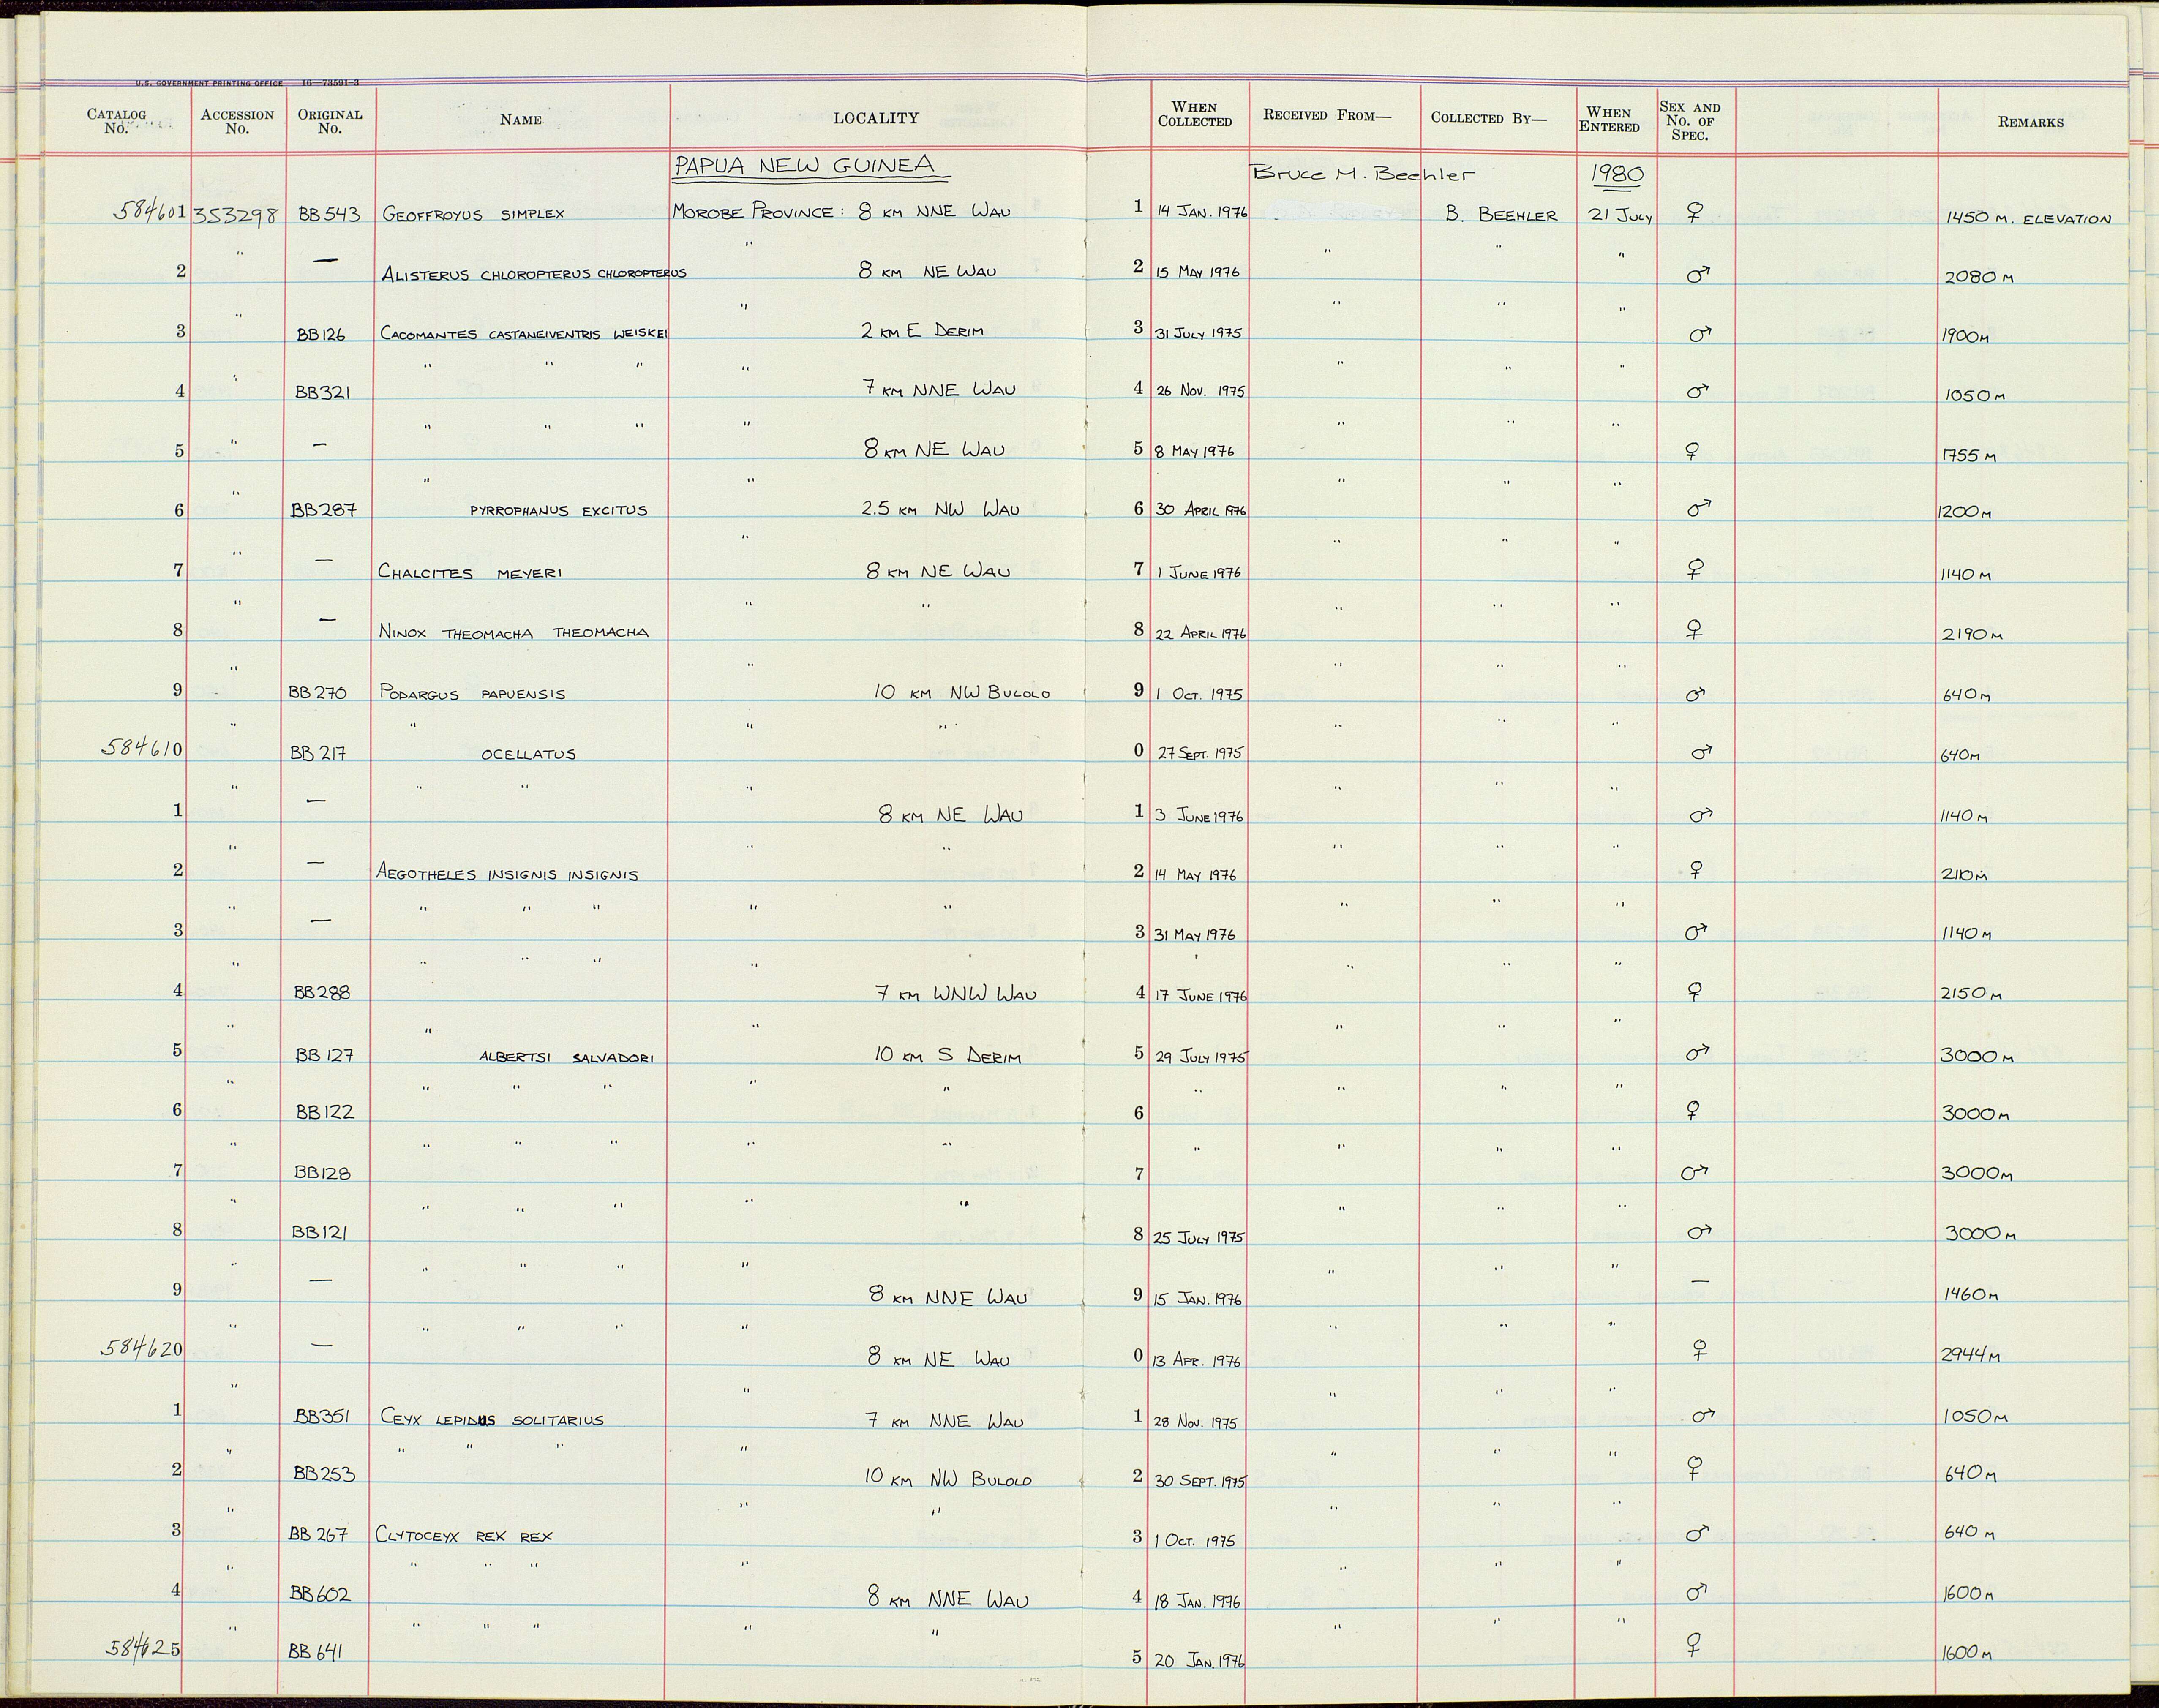Click the 'Collected By' column header
Image resolution: width=2159 pixels, height=1708 pixels.
(x=1489, y=118)
